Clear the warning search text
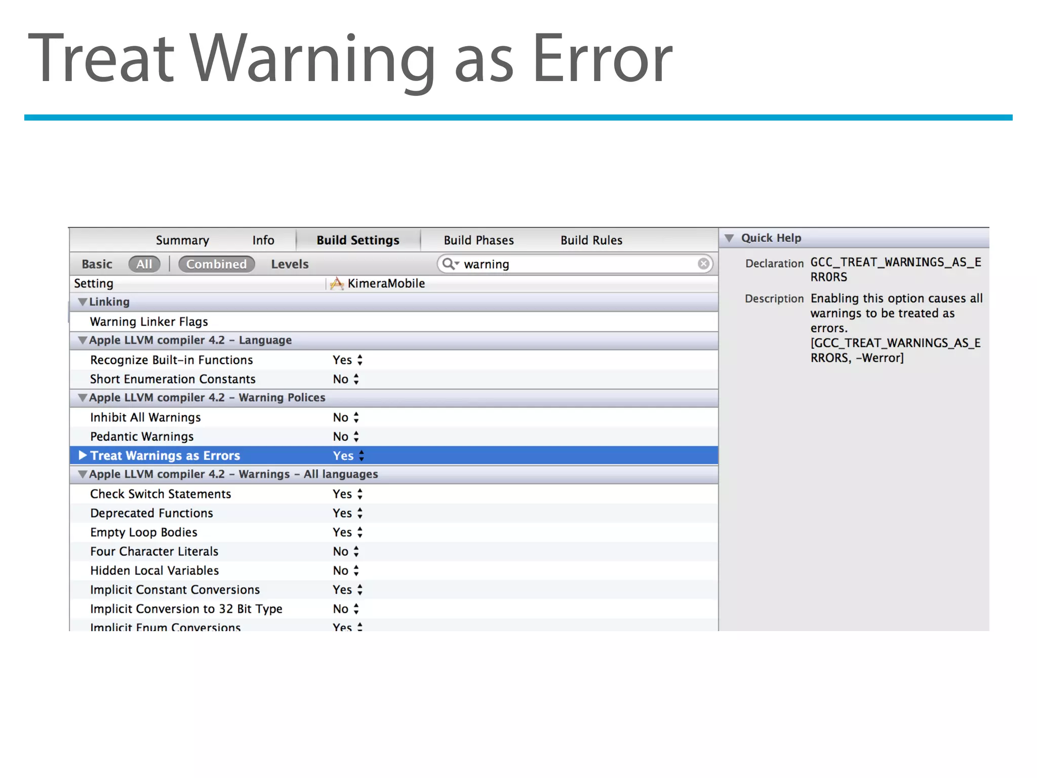This screenshot has height=778, width=1037. pyautogui.click(x=703, y=263)
